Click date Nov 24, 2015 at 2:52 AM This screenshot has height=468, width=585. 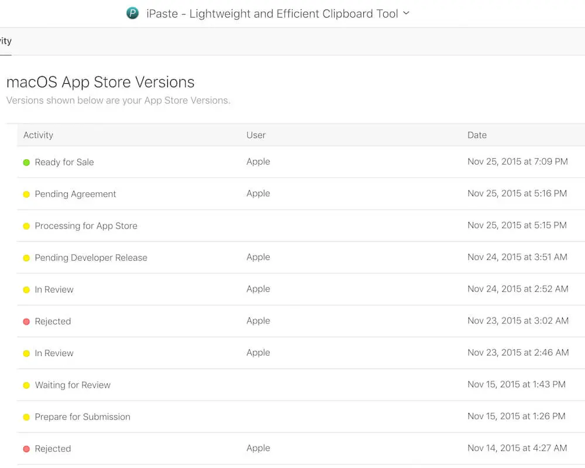coord(518,289)
